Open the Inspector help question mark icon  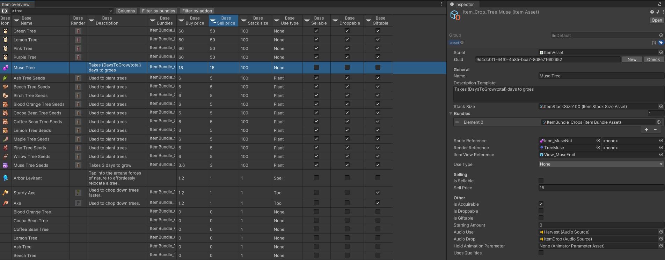(652, 12)
